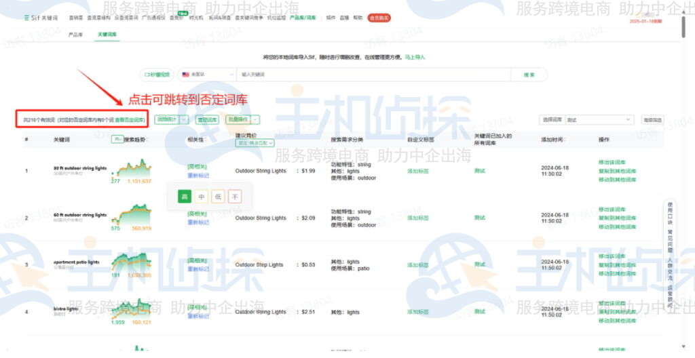
Task: Expand the 美国站 marketplace dropdown
Action: pyautogui.click(x=207, y=75)
